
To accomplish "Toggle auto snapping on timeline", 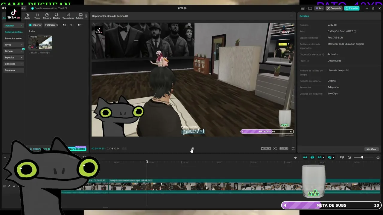I will [312, 157].
